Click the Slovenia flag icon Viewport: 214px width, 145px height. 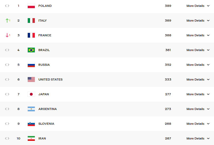31,124
